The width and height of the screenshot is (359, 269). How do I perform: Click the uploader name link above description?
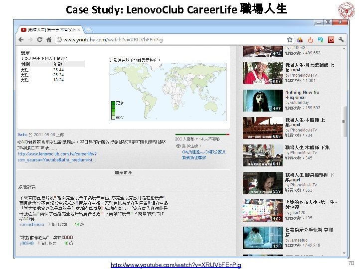(x=22, y=134)
